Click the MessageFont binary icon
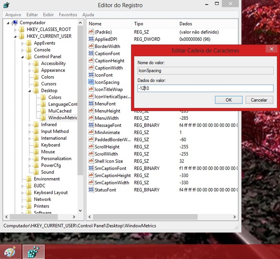The height and width of the screenshot is (259, 280). click(x=91, y=125)
